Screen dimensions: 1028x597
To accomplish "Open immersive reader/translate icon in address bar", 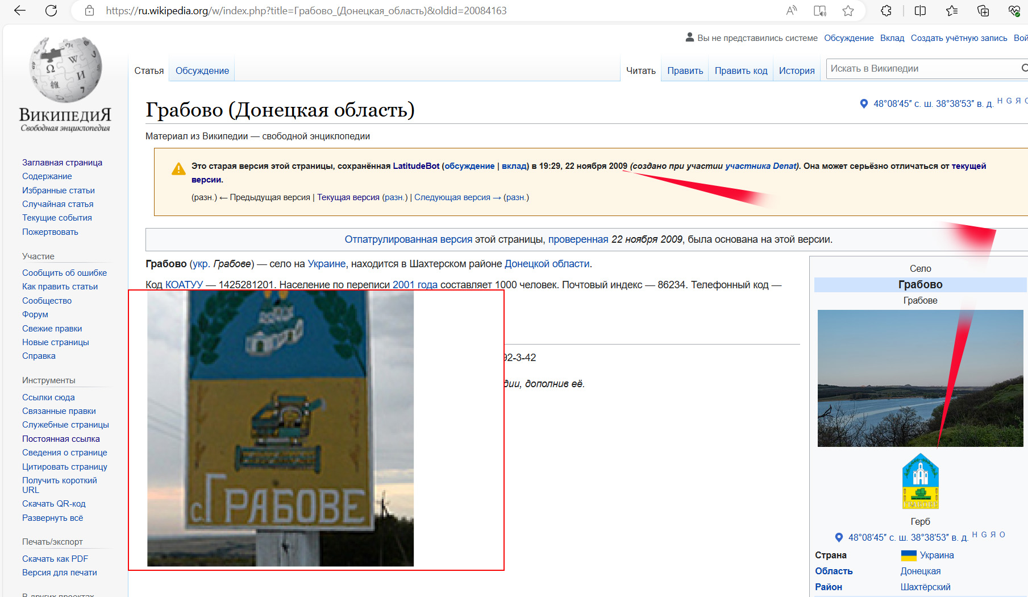I will coord(820,10).
